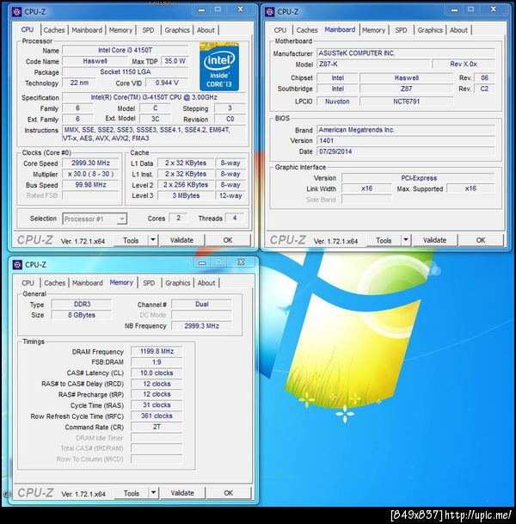516x524 pixels.
Task: Click Tools button in Memory window
Action: click(132, 493)
